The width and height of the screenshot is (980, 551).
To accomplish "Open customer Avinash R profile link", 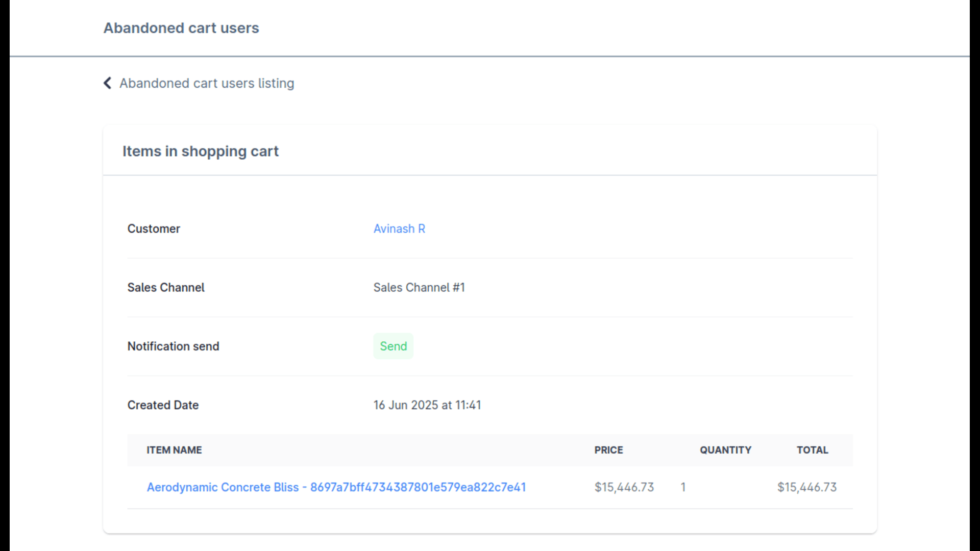I will click(x=399, y=229).
